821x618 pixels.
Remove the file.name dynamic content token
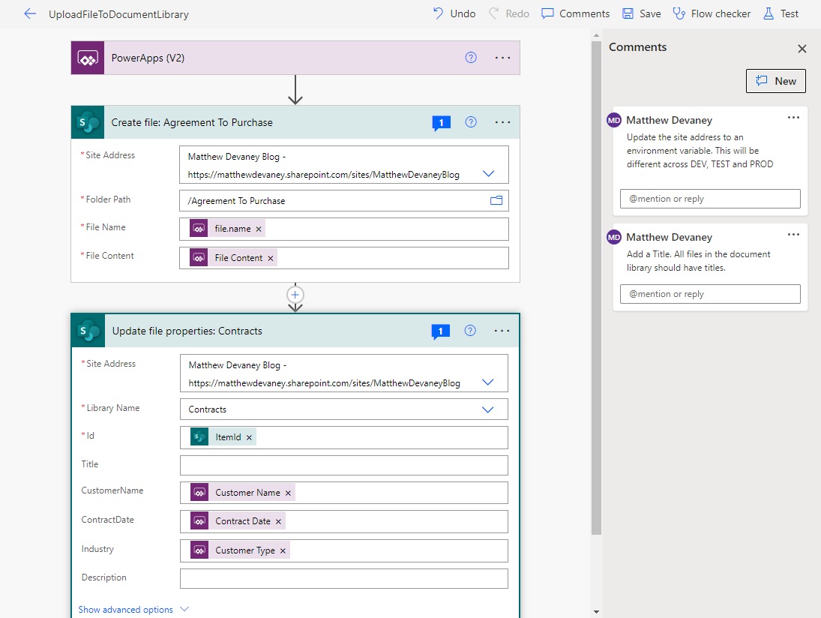259,229
